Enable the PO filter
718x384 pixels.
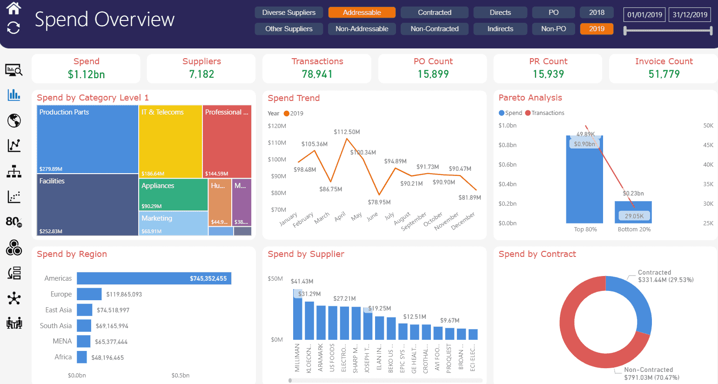(x=553, y=12)
